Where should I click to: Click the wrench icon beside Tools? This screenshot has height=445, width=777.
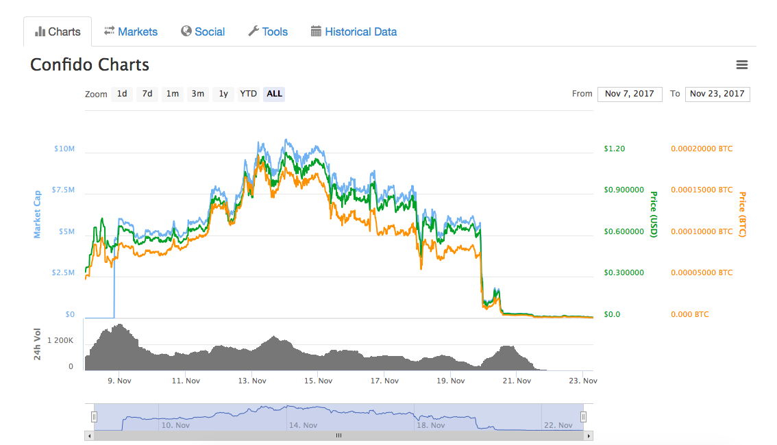[x=254, y=31]
